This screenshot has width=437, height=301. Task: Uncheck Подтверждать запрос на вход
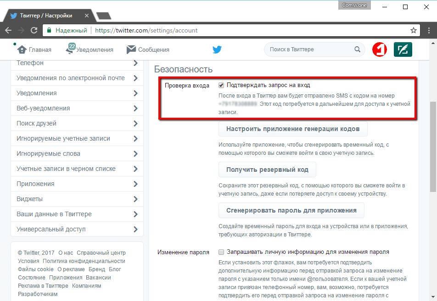coord(221,84)
